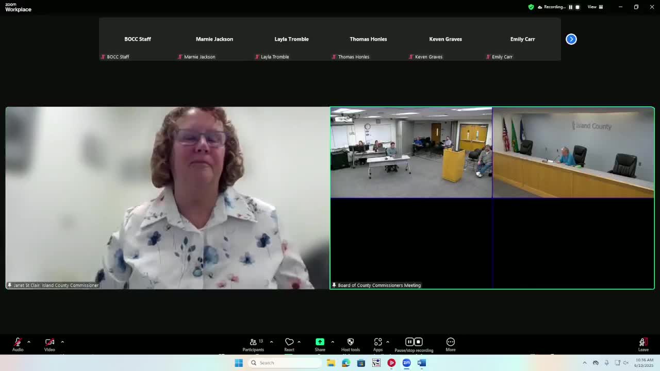
Task: Click muted mic icon on Keven Graves label
Action: click(x=411, y=57)
